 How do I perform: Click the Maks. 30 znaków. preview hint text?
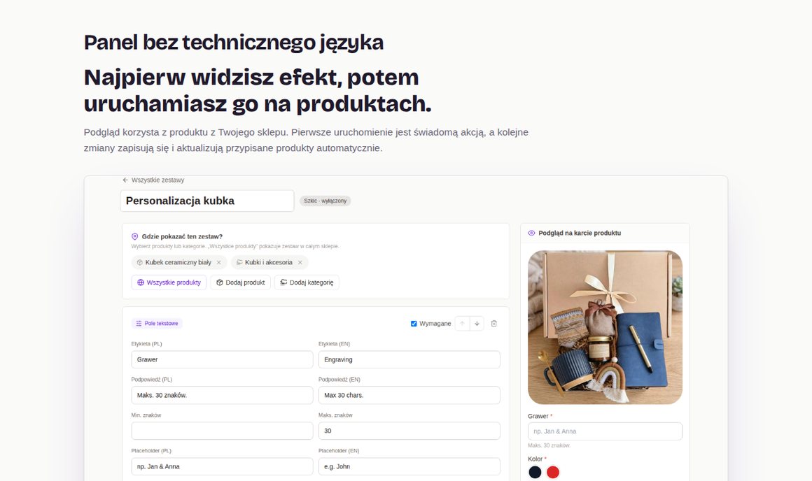(549, 445)
